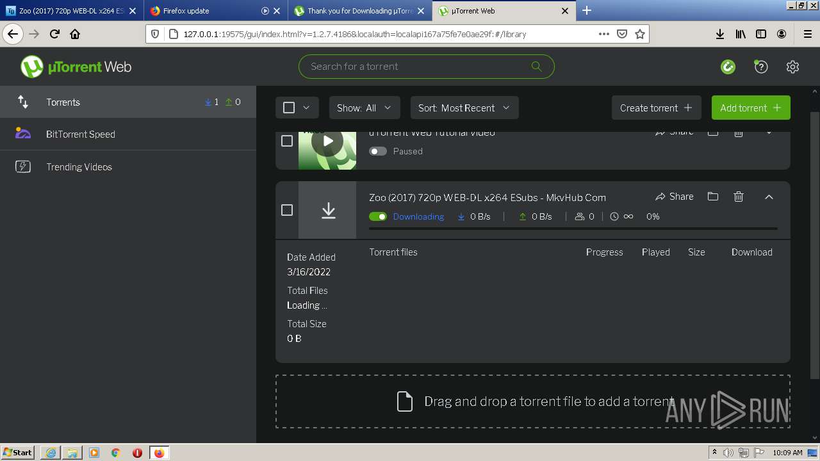The image size is (820, 461).
Task: Click the Downloading status link
Action: click(418, 216)
